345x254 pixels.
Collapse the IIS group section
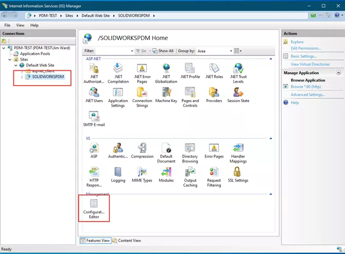point(271,139)
